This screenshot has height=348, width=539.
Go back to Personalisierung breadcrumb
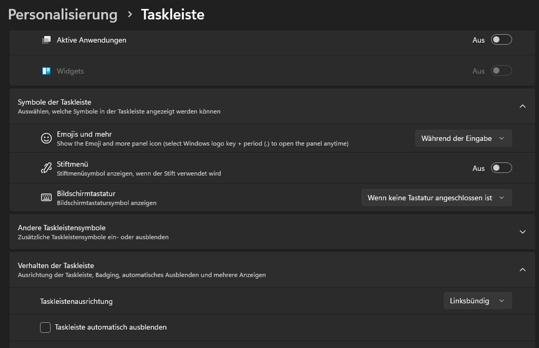click(x=63, y=15)
